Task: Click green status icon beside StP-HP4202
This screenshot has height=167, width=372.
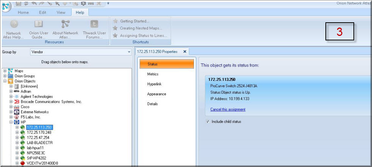Action: coord(22,158)
